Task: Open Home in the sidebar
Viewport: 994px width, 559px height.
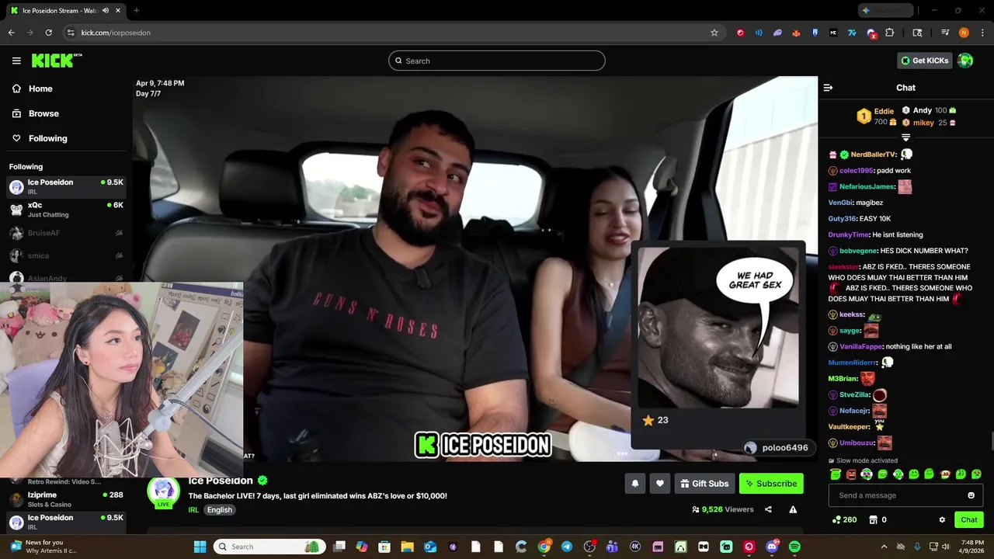Action: point(32,89)
